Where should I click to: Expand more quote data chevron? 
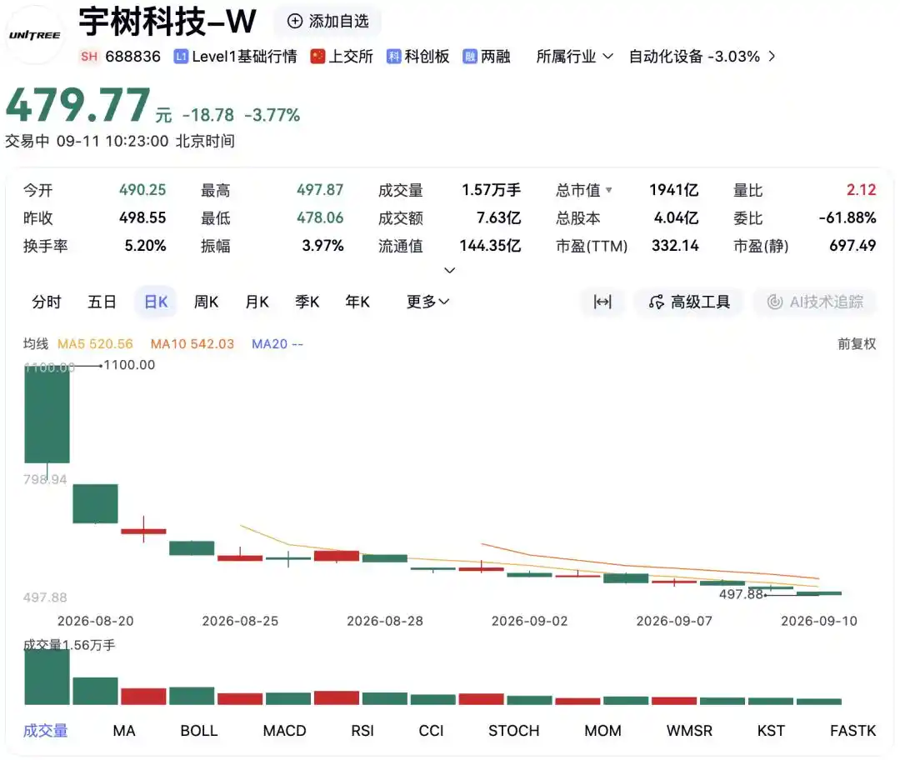(450, 270)
